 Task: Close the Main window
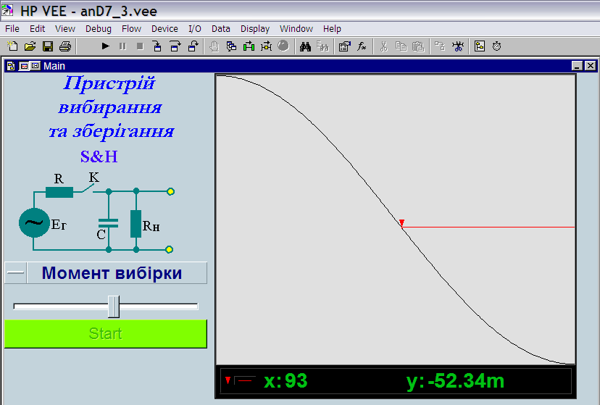click(591, 66)
